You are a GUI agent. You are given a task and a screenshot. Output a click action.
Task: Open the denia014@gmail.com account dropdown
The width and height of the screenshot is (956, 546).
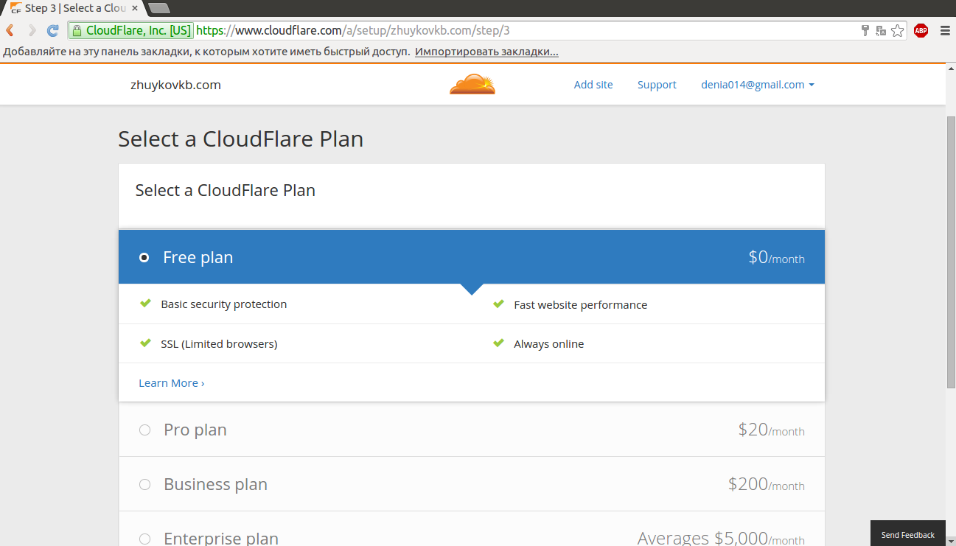click(758, 85)
